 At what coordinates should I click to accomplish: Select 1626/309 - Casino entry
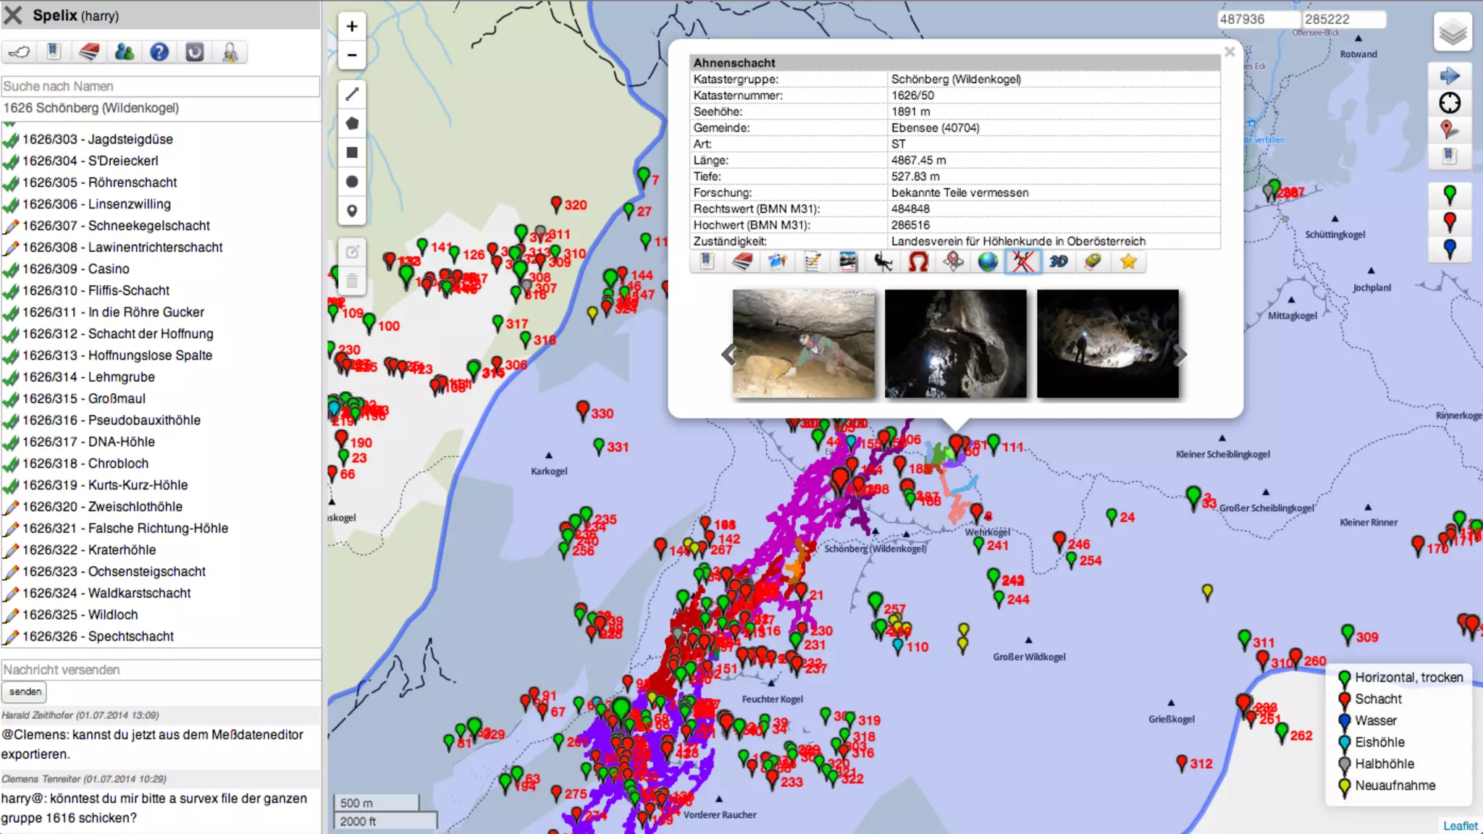pyautogui.click(x=75, y=269)
